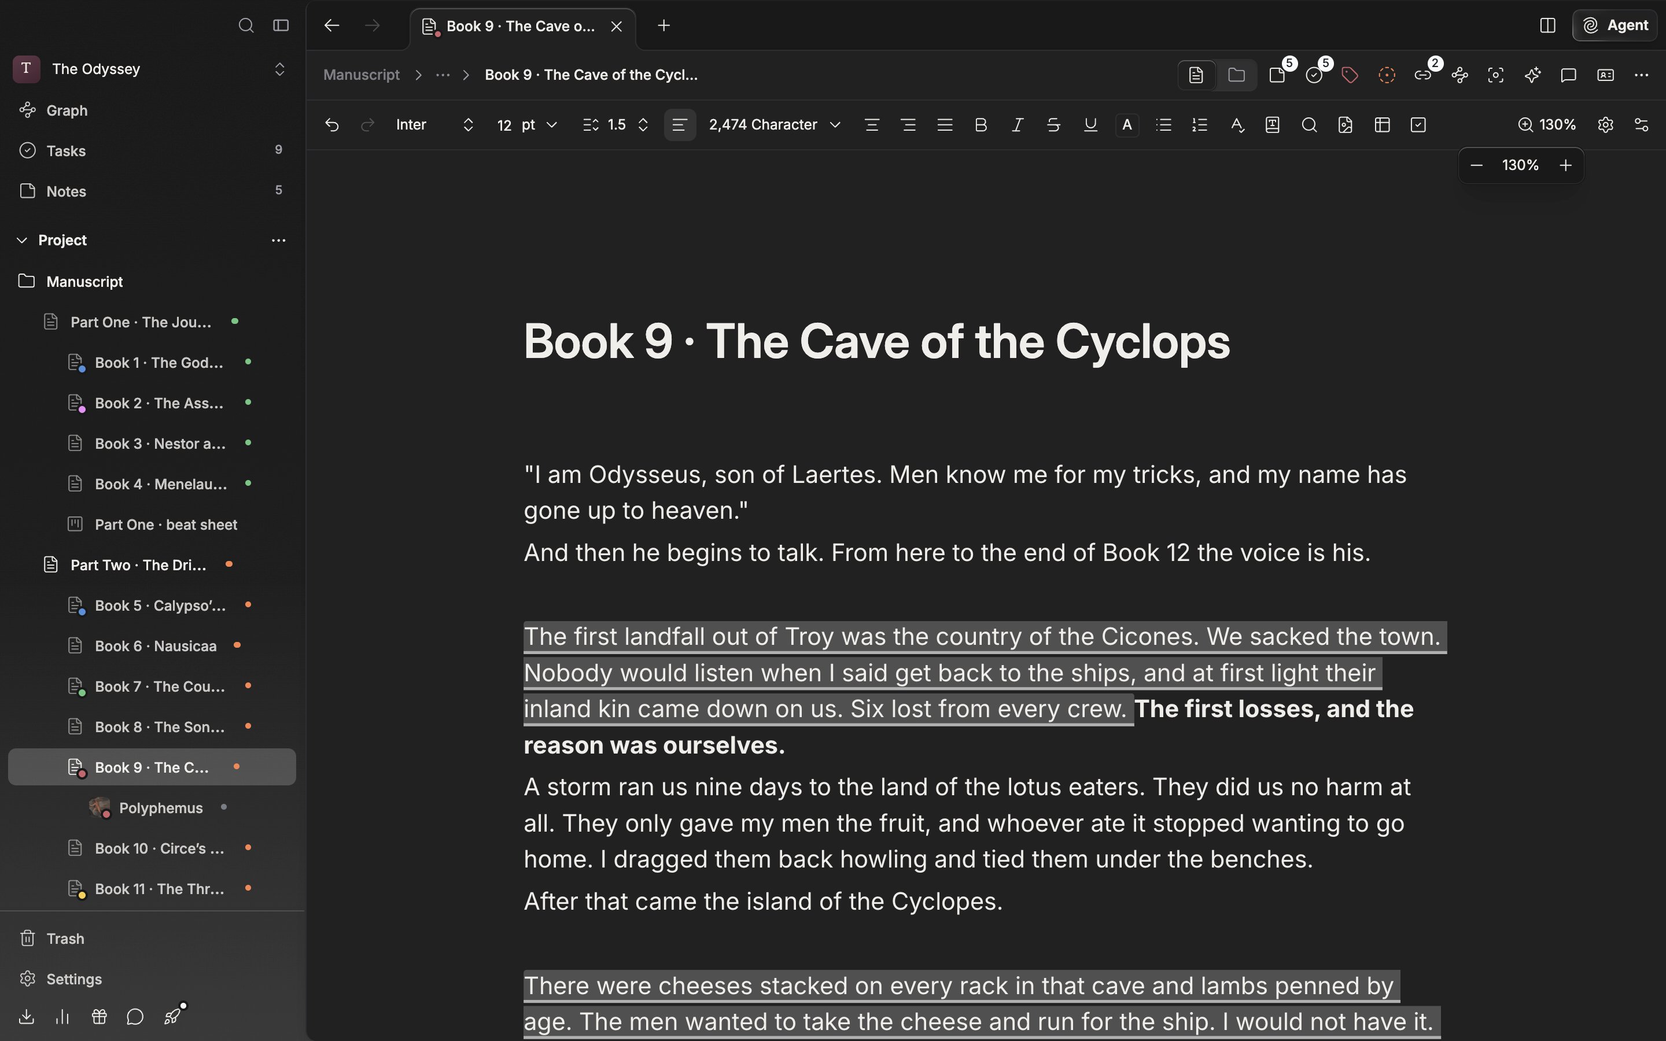Open tasks checkmark icon with badge 5
This screenshot has height=1041, width=1666.
point(1315,75)
